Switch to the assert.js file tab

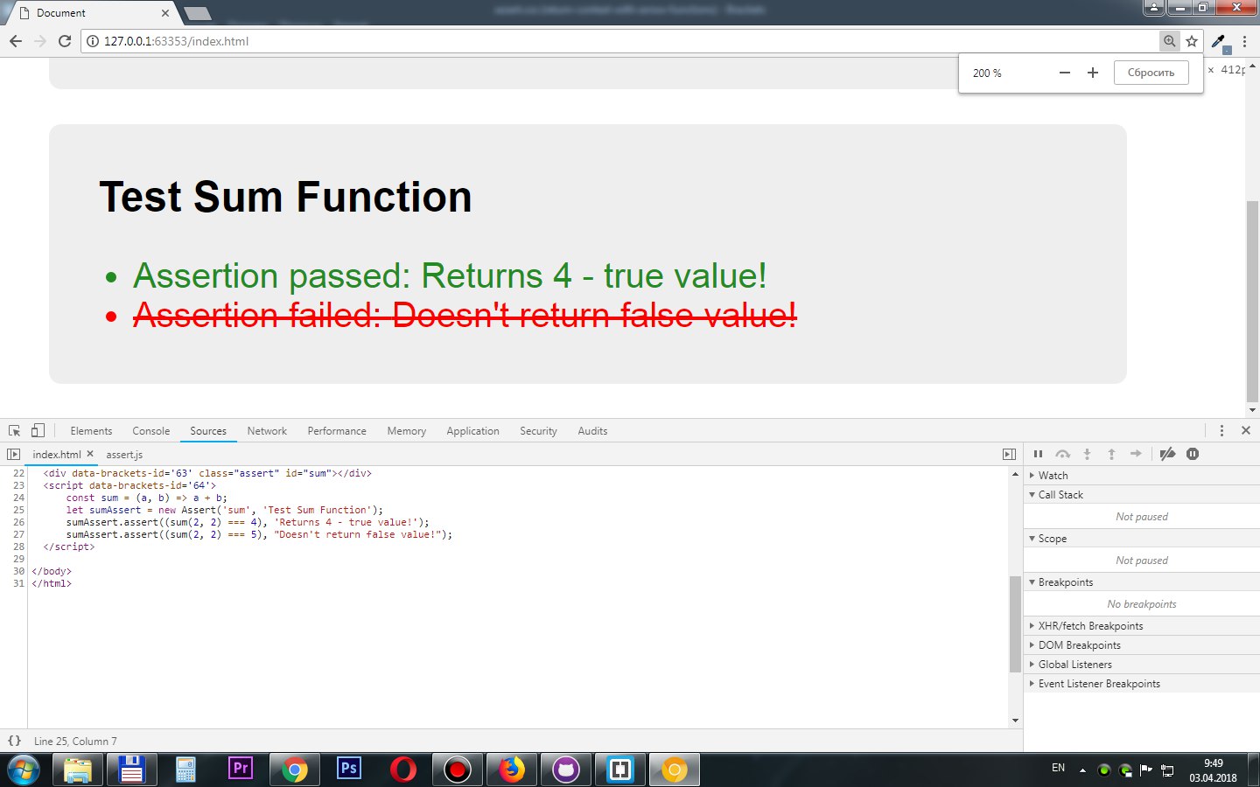point(124,455)
